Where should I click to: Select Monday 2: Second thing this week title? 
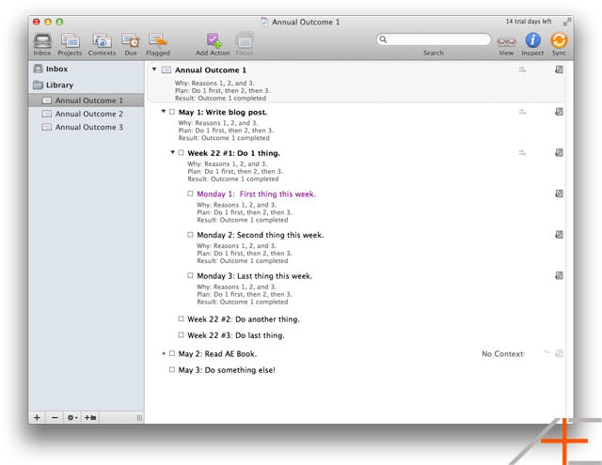(261, 235)
